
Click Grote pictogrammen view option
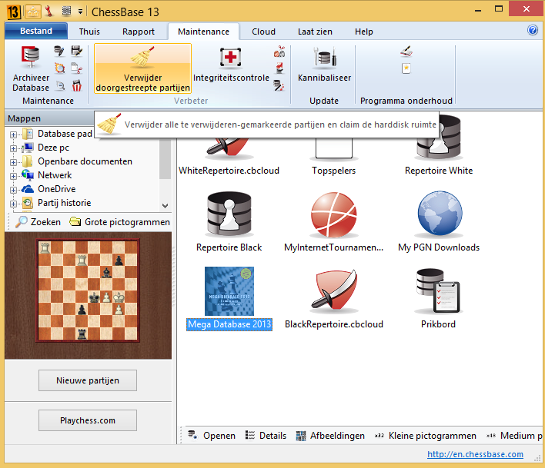point(119,221)
